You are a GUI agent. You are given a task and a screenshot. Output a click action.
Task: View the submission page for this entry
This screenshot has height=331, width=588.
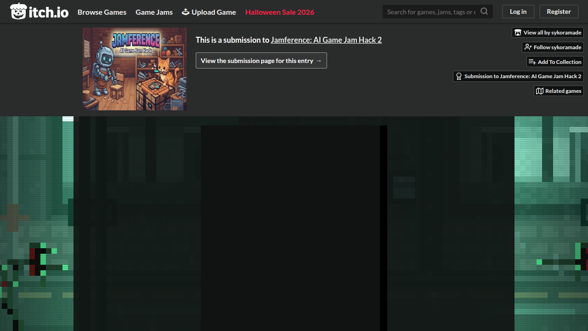(261, 61)
